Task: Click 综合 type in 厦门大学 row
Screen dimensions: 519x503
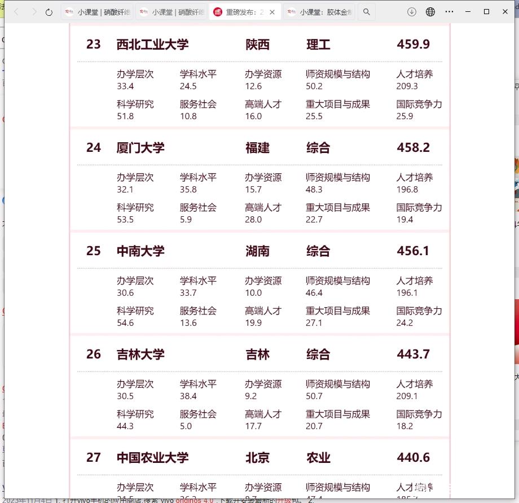Action: [x=318, y=148]
